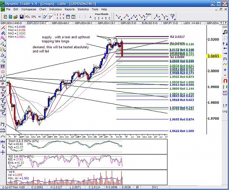This screenshot has width=229, height=190.
Task: Click the blue left arrow scroll icon
Action: [x=225, y=48]
